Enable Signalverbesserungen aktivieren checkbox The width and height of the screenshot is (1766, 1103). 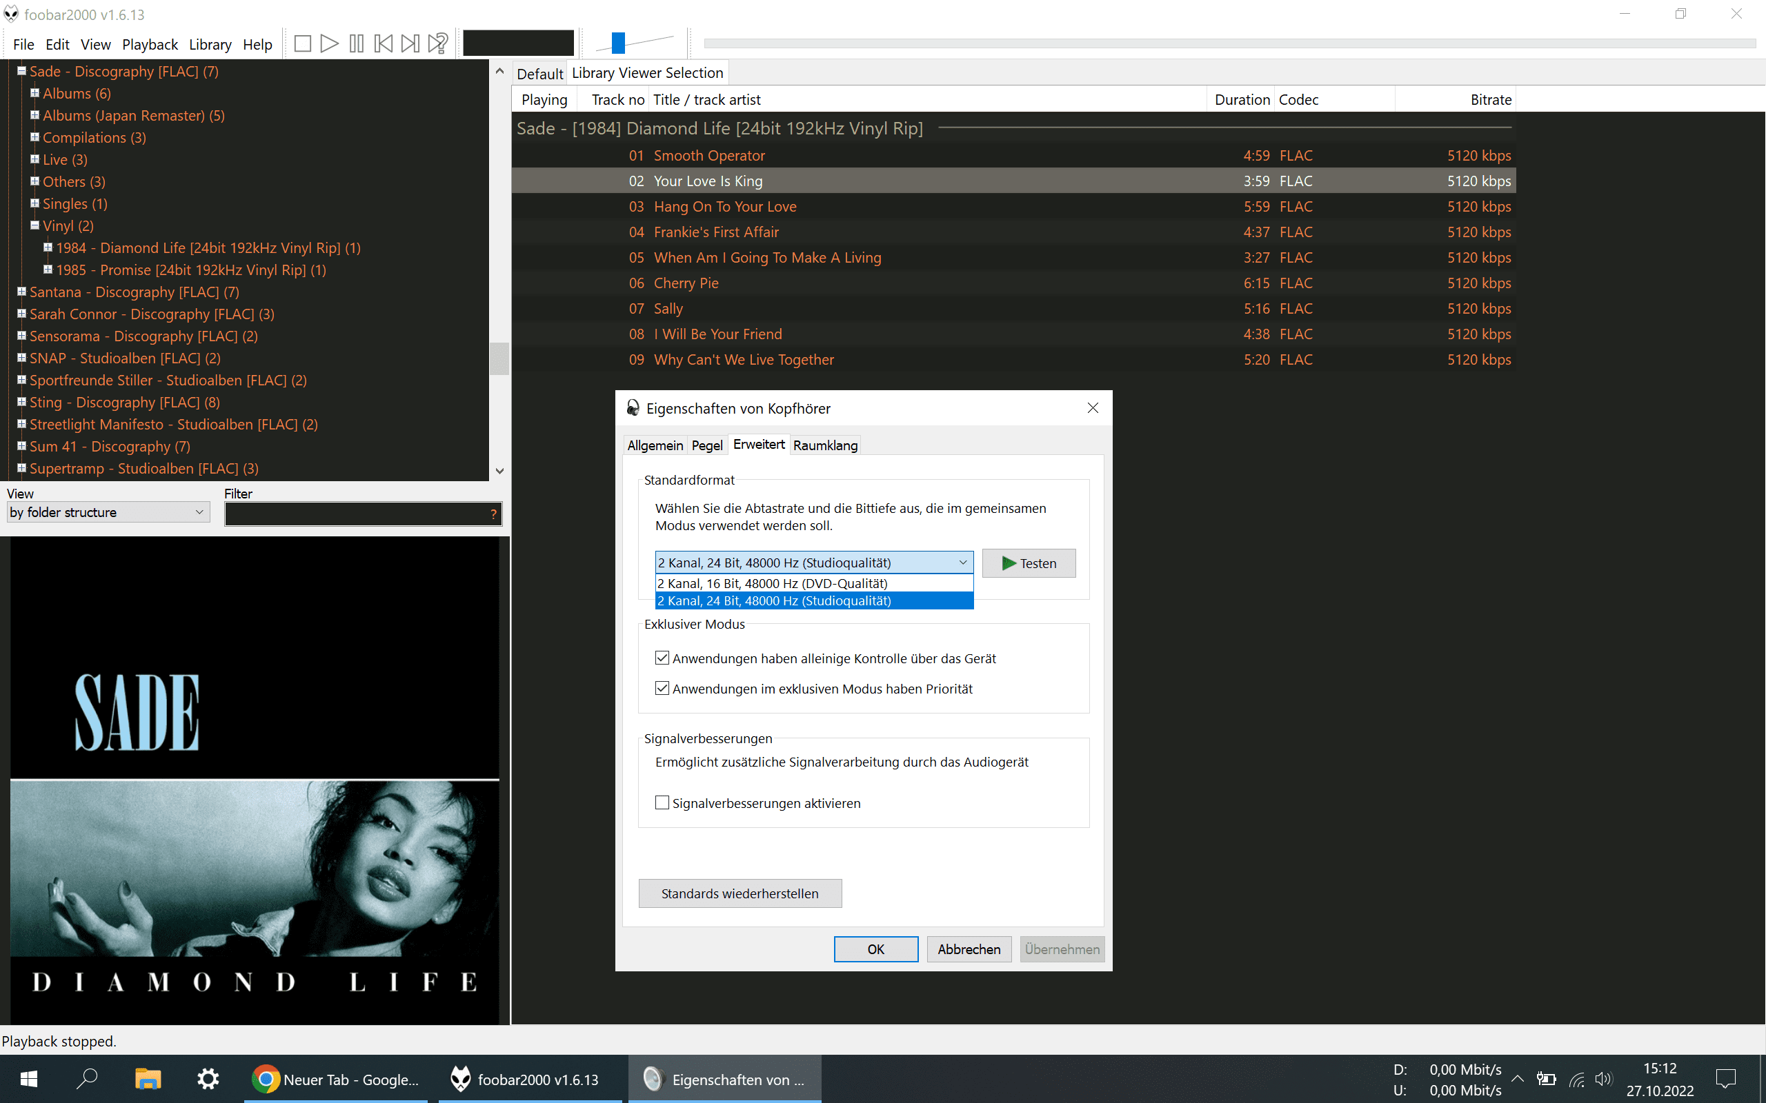662,802
